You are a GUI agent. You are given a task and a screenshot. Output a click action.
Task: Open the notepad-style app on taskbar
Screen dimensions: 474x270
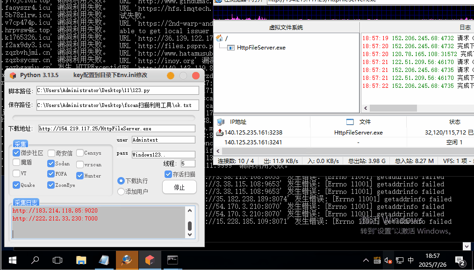(x=104, y=260)
